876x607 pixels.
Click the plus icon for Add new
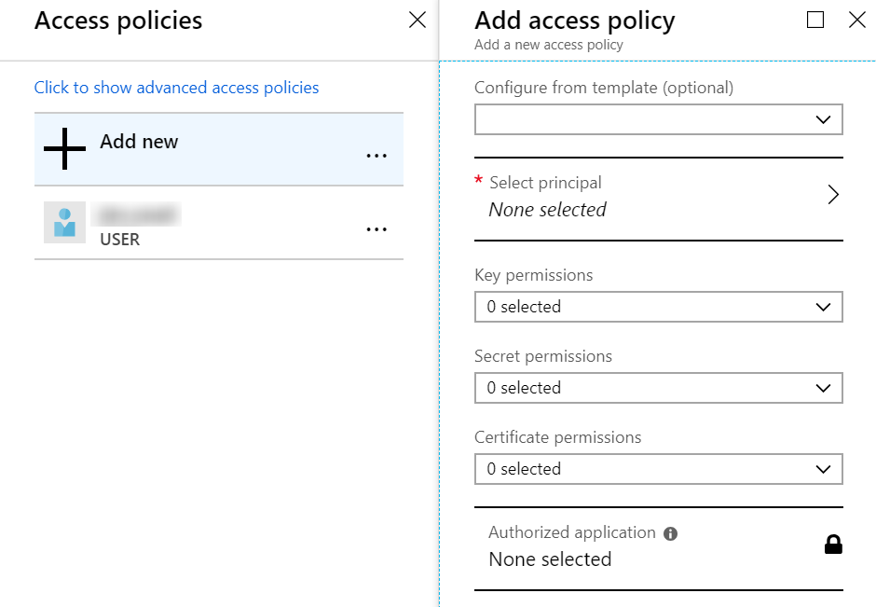click(64, 149)
